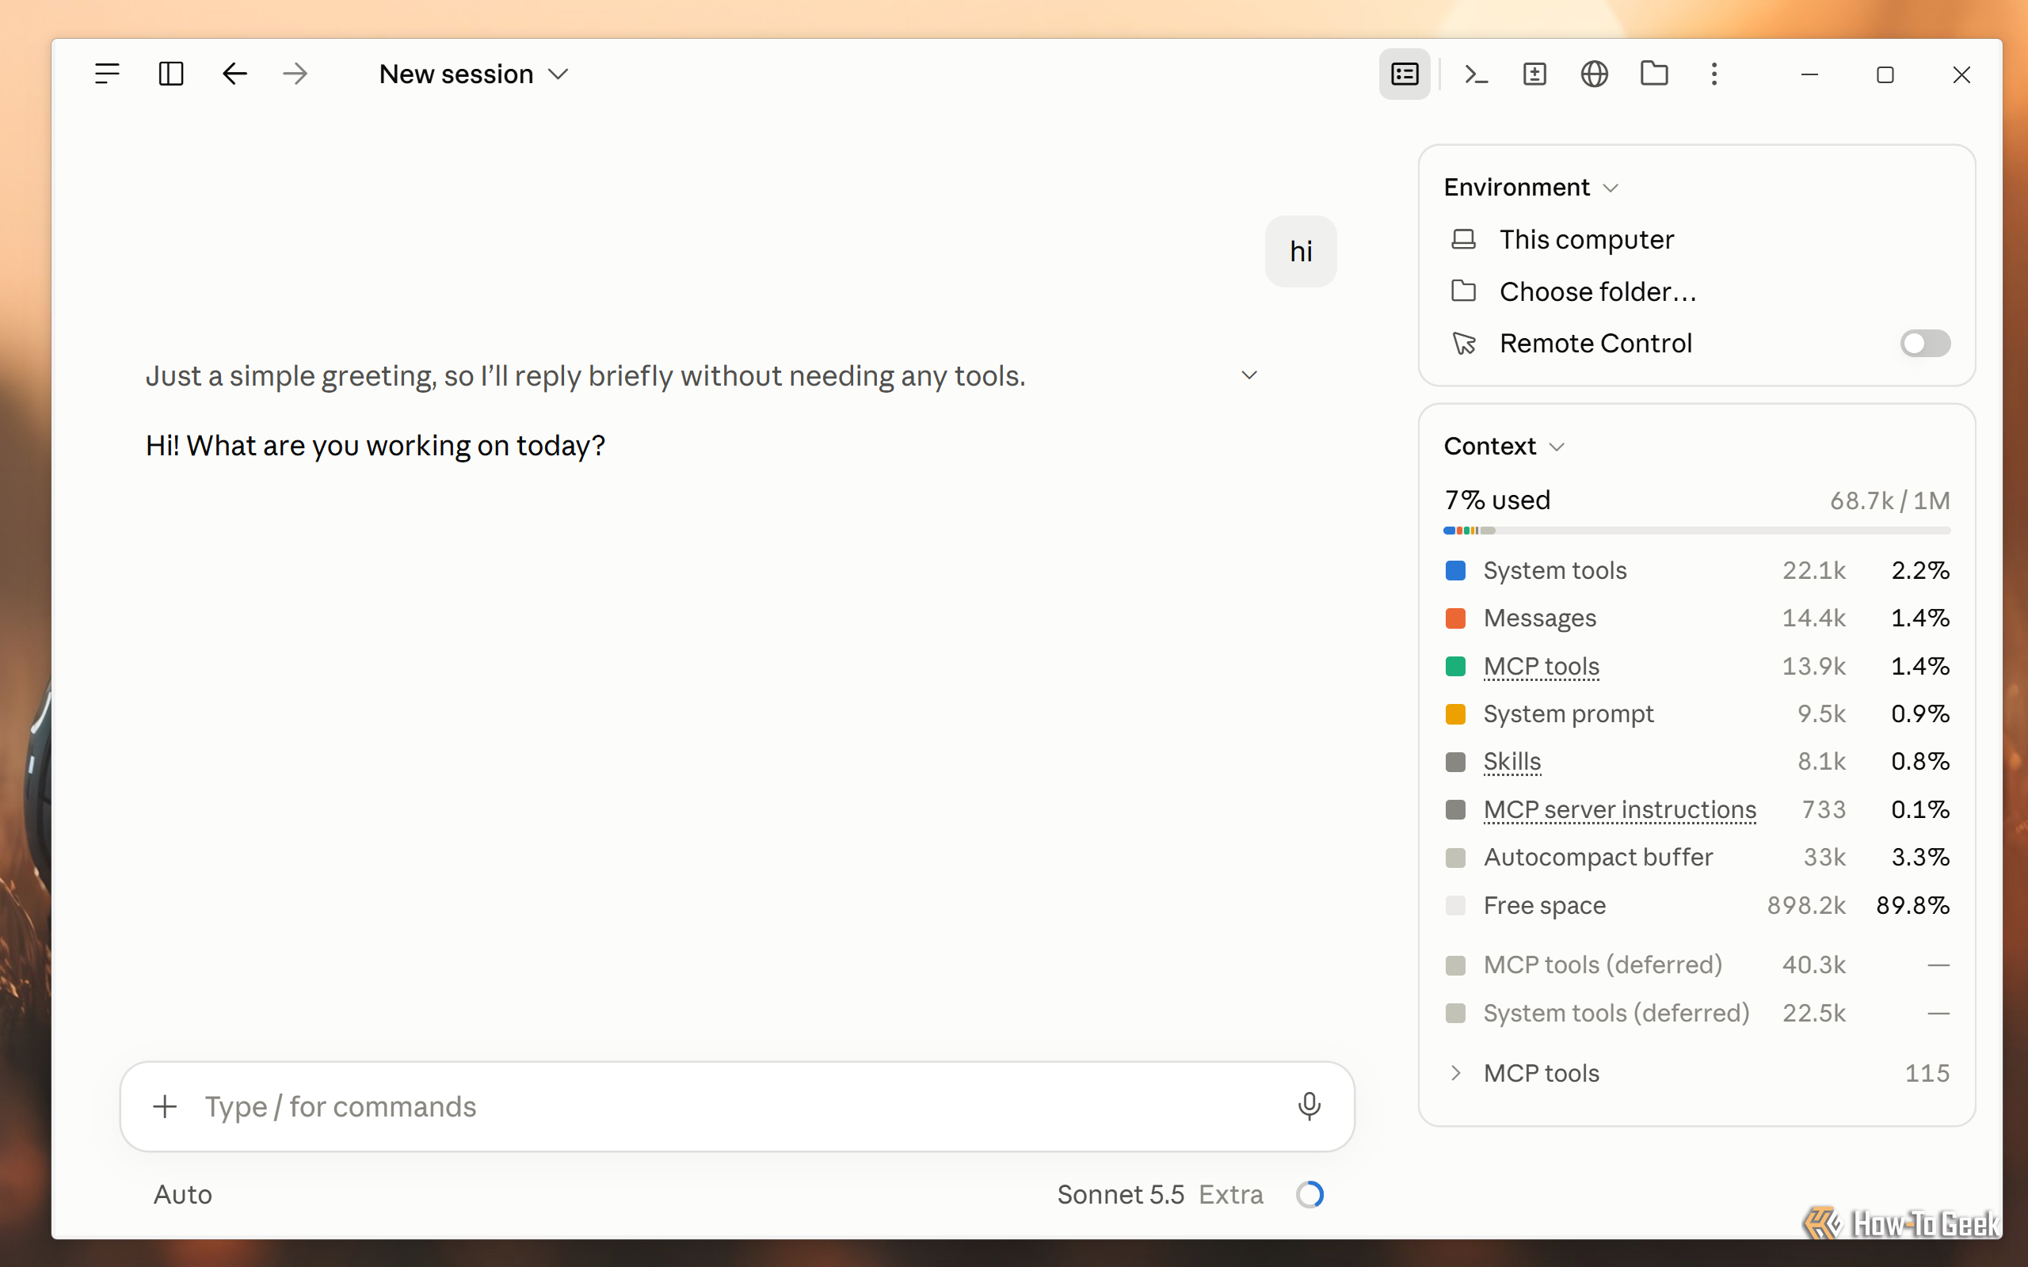Click the orange Messages swatch
The height and width of the screenshot is (1267, 2028).
pos(1455,618)
